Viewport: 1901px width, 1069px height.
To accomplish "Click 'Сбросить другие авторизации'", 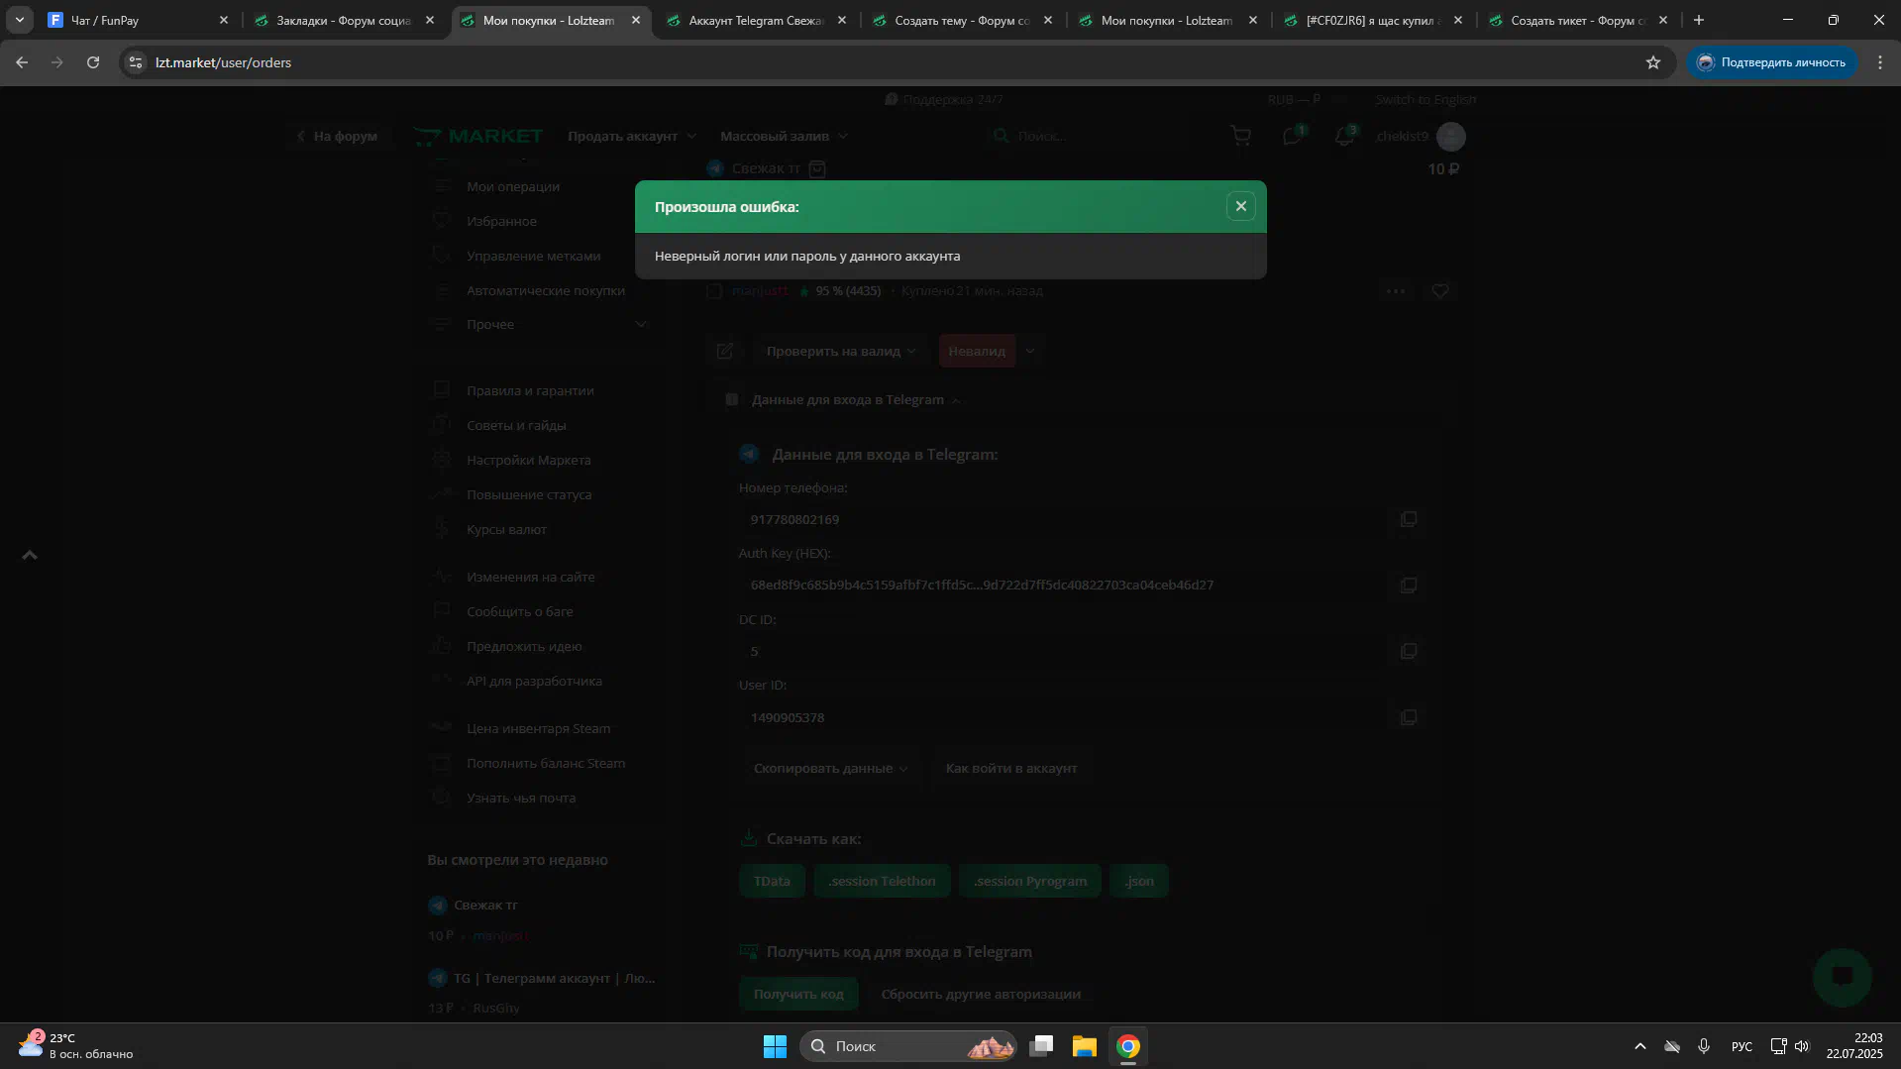I will pyautogui.click(x=981, y=994).
